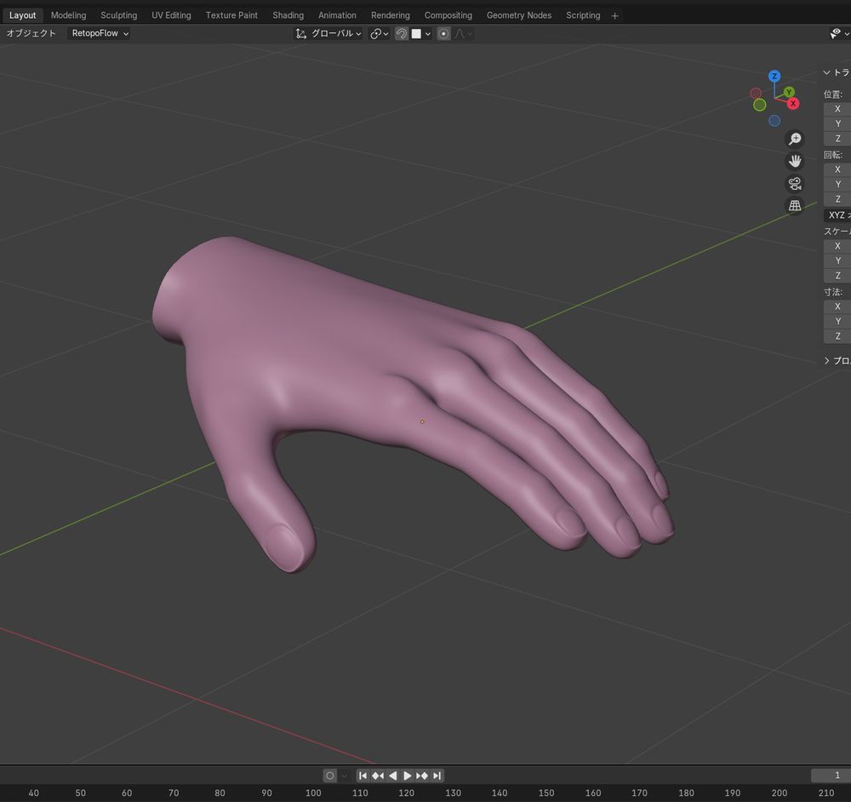This screenshot has width=851, height=802.
Task: Open the オブジェクト menu
Action: point(31,33)
